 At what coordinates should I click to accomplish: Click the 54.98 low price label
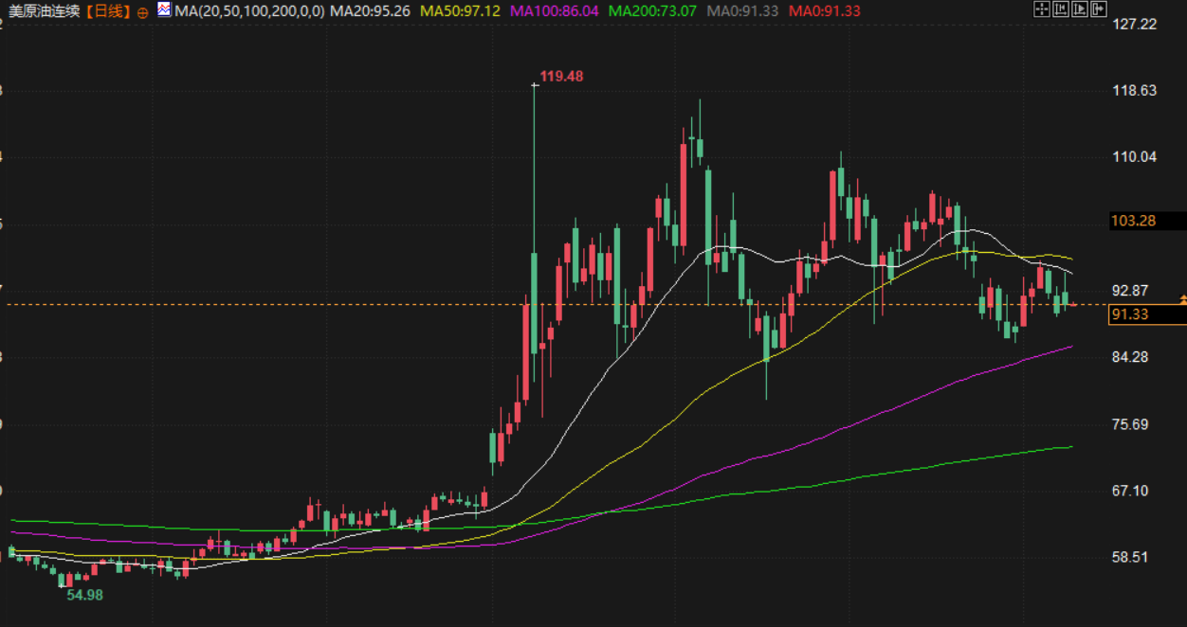click(84, 595)
